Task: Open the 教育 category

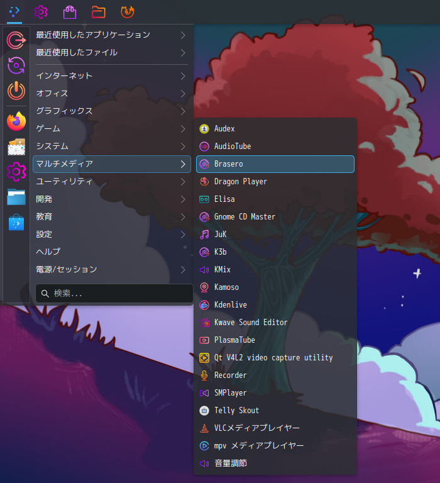Action: click(x=112, y=217)
